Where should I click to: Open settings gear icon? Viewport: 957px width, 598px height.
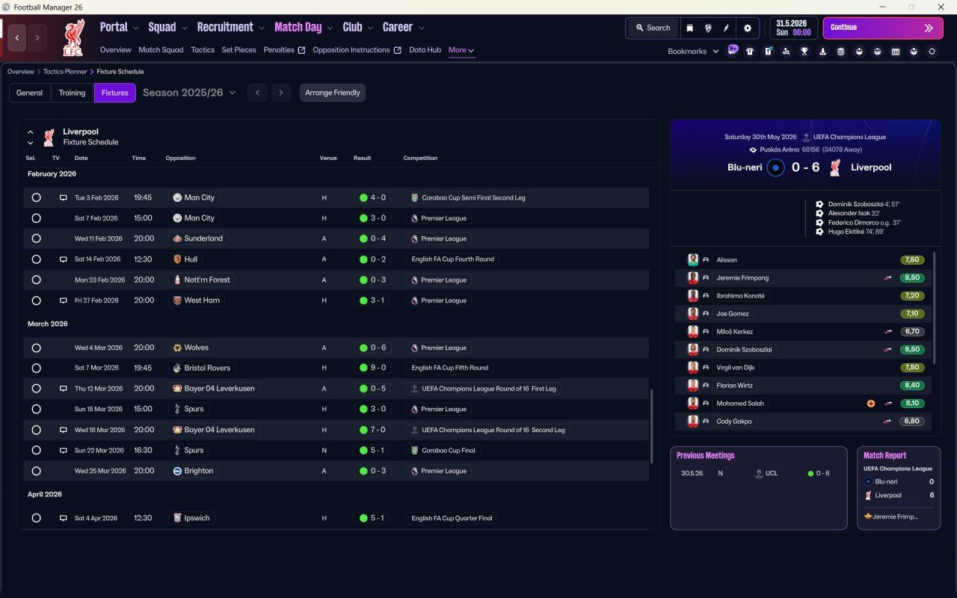tap(748, 28)
